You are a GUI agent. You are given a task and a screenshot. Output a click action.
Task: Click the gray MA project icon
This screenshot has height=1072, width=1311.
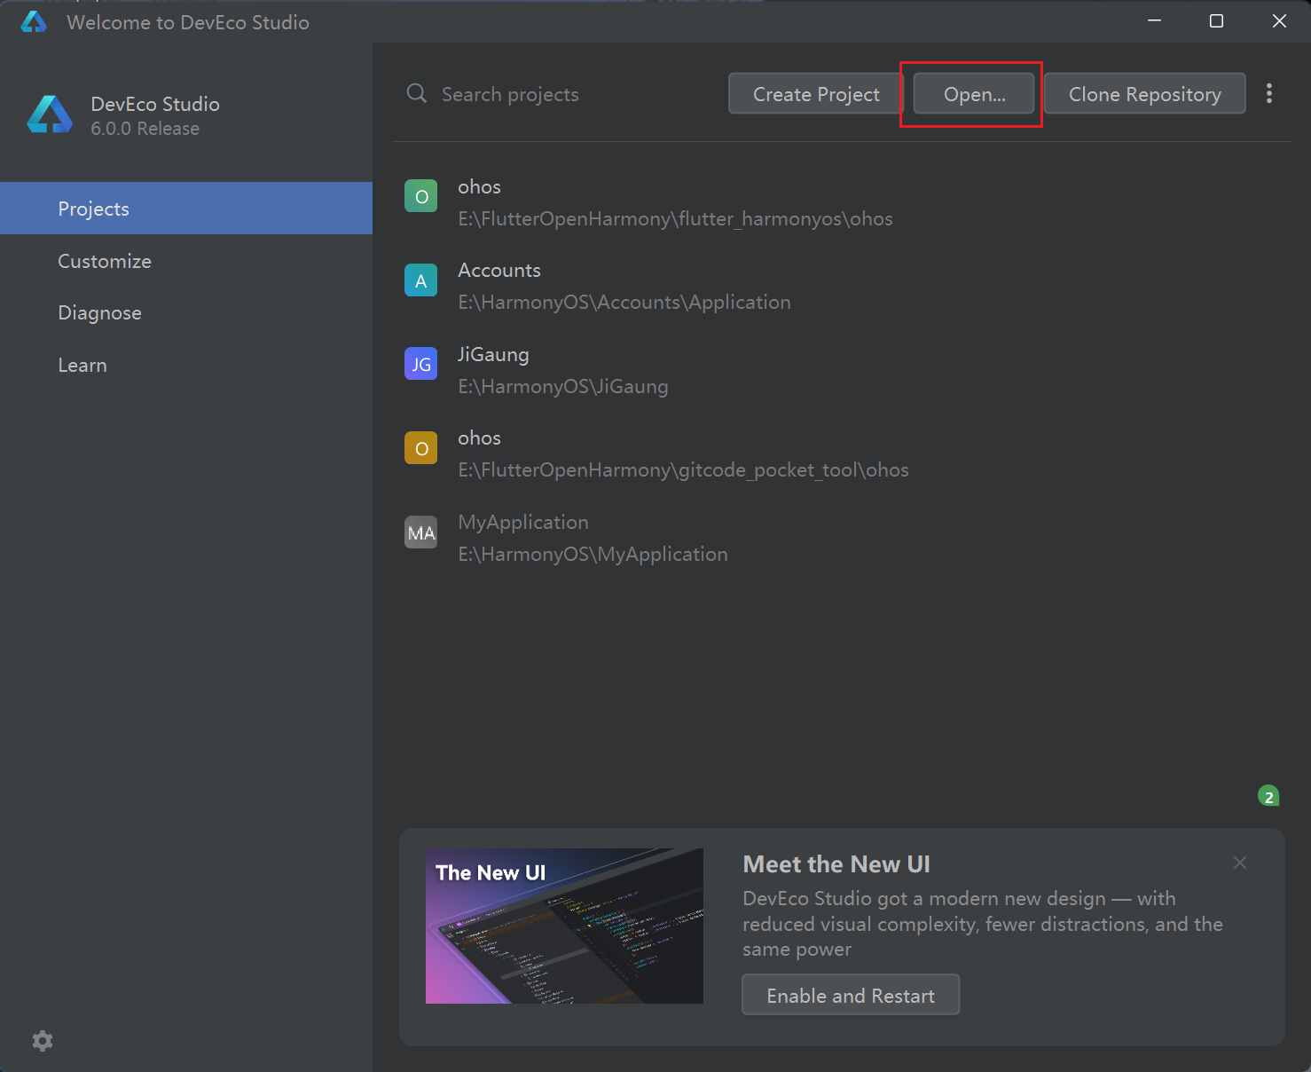click(x=421, y=532)
